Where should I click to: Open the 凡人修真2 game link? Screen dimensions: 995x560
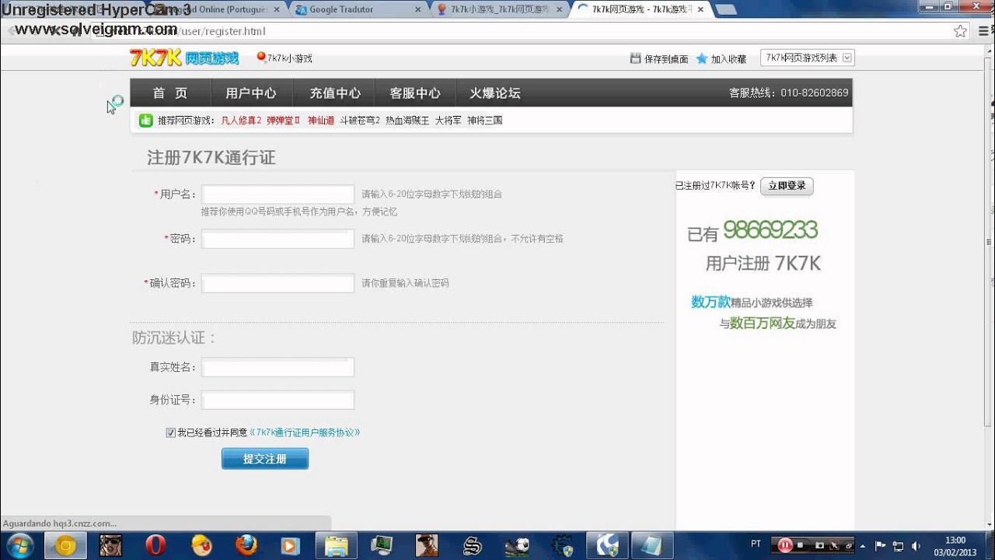tap(241, 121)
